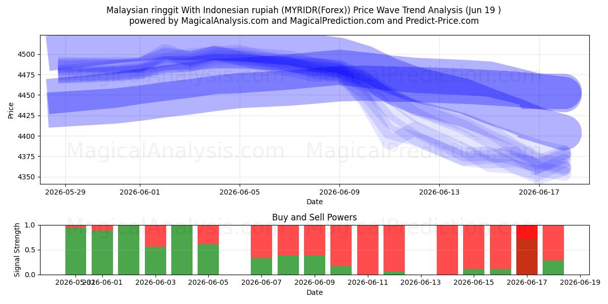The image size is (608, 304).
Task: Click the 4500 price tick label
Action: (28, 54)
